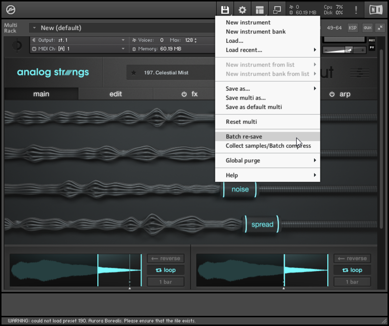The width and height of the screenshot is (389, 326).
Task: Expand the Load recent... submenu
Action: click(268, 50)
